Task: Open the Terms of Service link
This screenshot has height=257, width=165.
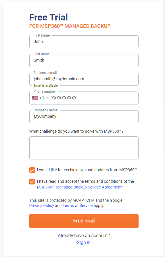Action: [78, 205]
